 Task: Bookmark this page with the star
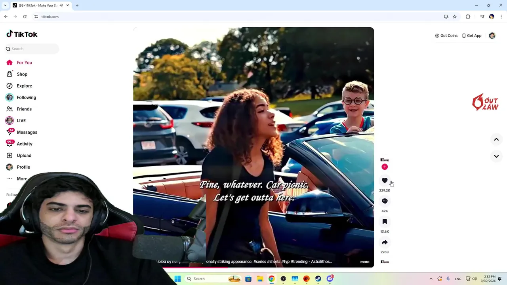[455, 17]
